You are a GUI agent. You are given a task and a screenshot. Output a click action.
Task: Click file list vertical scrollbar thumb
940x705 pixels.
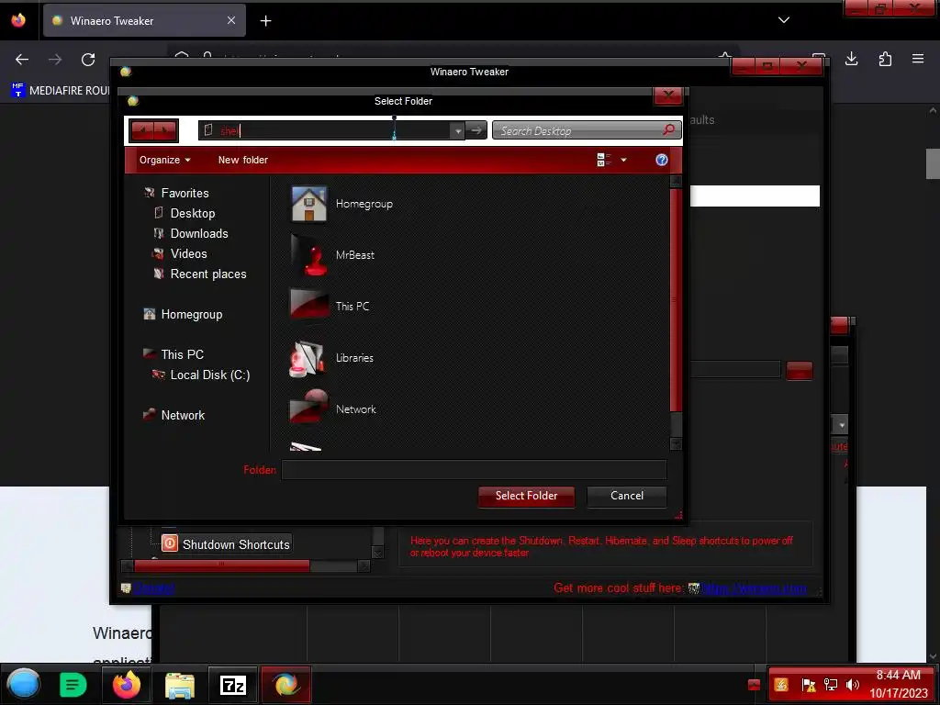[676, 300]
